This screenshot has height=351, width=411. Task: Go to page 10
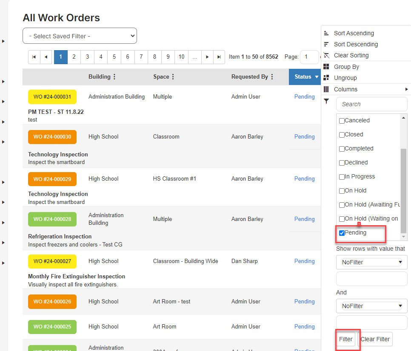pyautogui.click(x=181, y=57)
